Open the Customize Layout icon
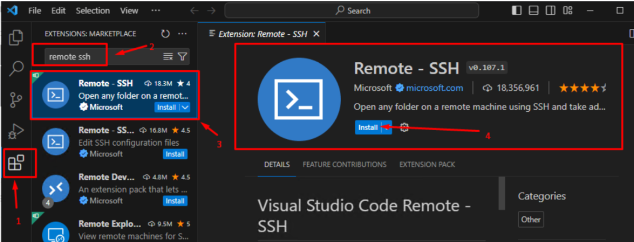Image resolution: width=634 pixels, height=242 pixels. pos(567,10)
